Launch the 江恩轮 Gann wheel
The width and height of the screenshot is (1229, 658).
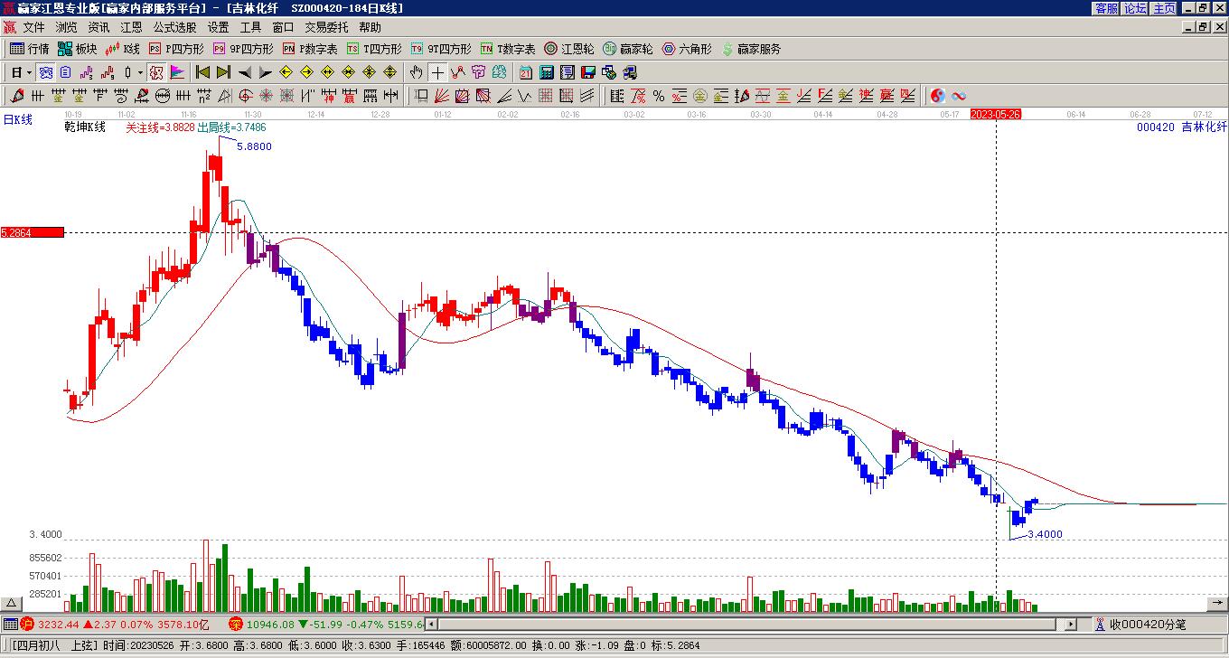pyautogui.click(x=569, y=49)
